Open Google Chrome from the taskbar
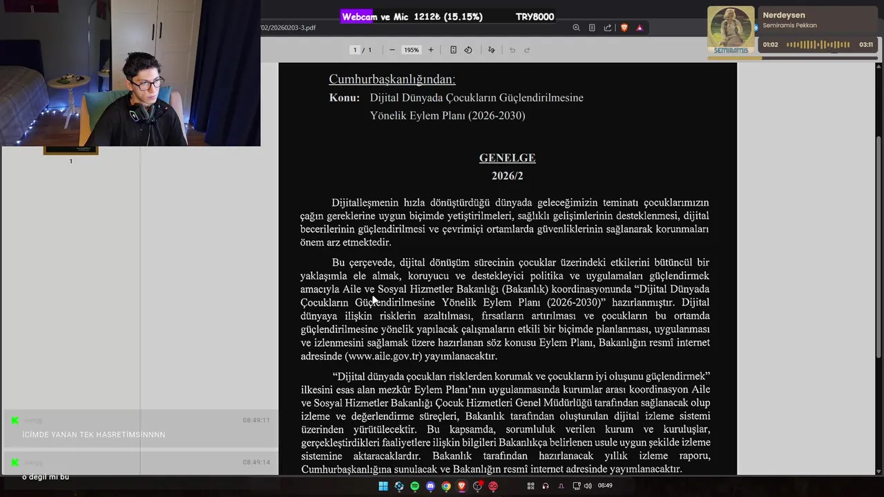The height and width of the screenshot is (497, 884). (446, 486)
